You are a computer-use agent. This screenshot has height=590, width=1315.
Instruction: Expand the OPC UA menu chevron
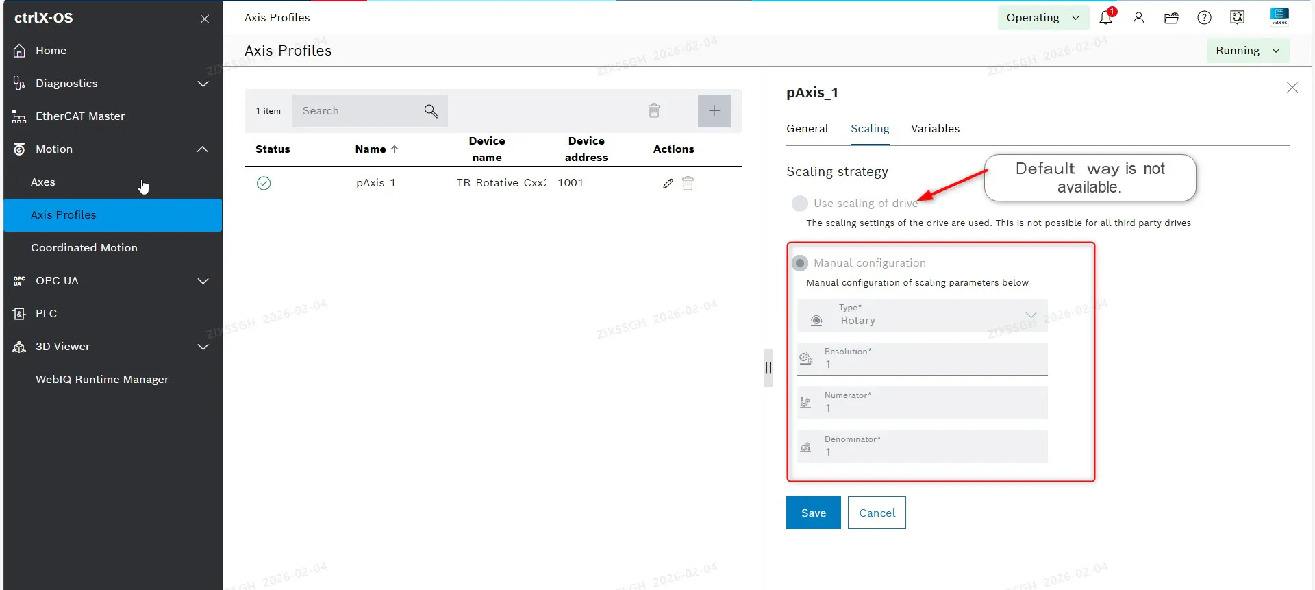point(203,281)
